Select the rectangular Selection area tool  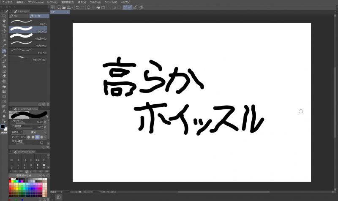[4, 36]
